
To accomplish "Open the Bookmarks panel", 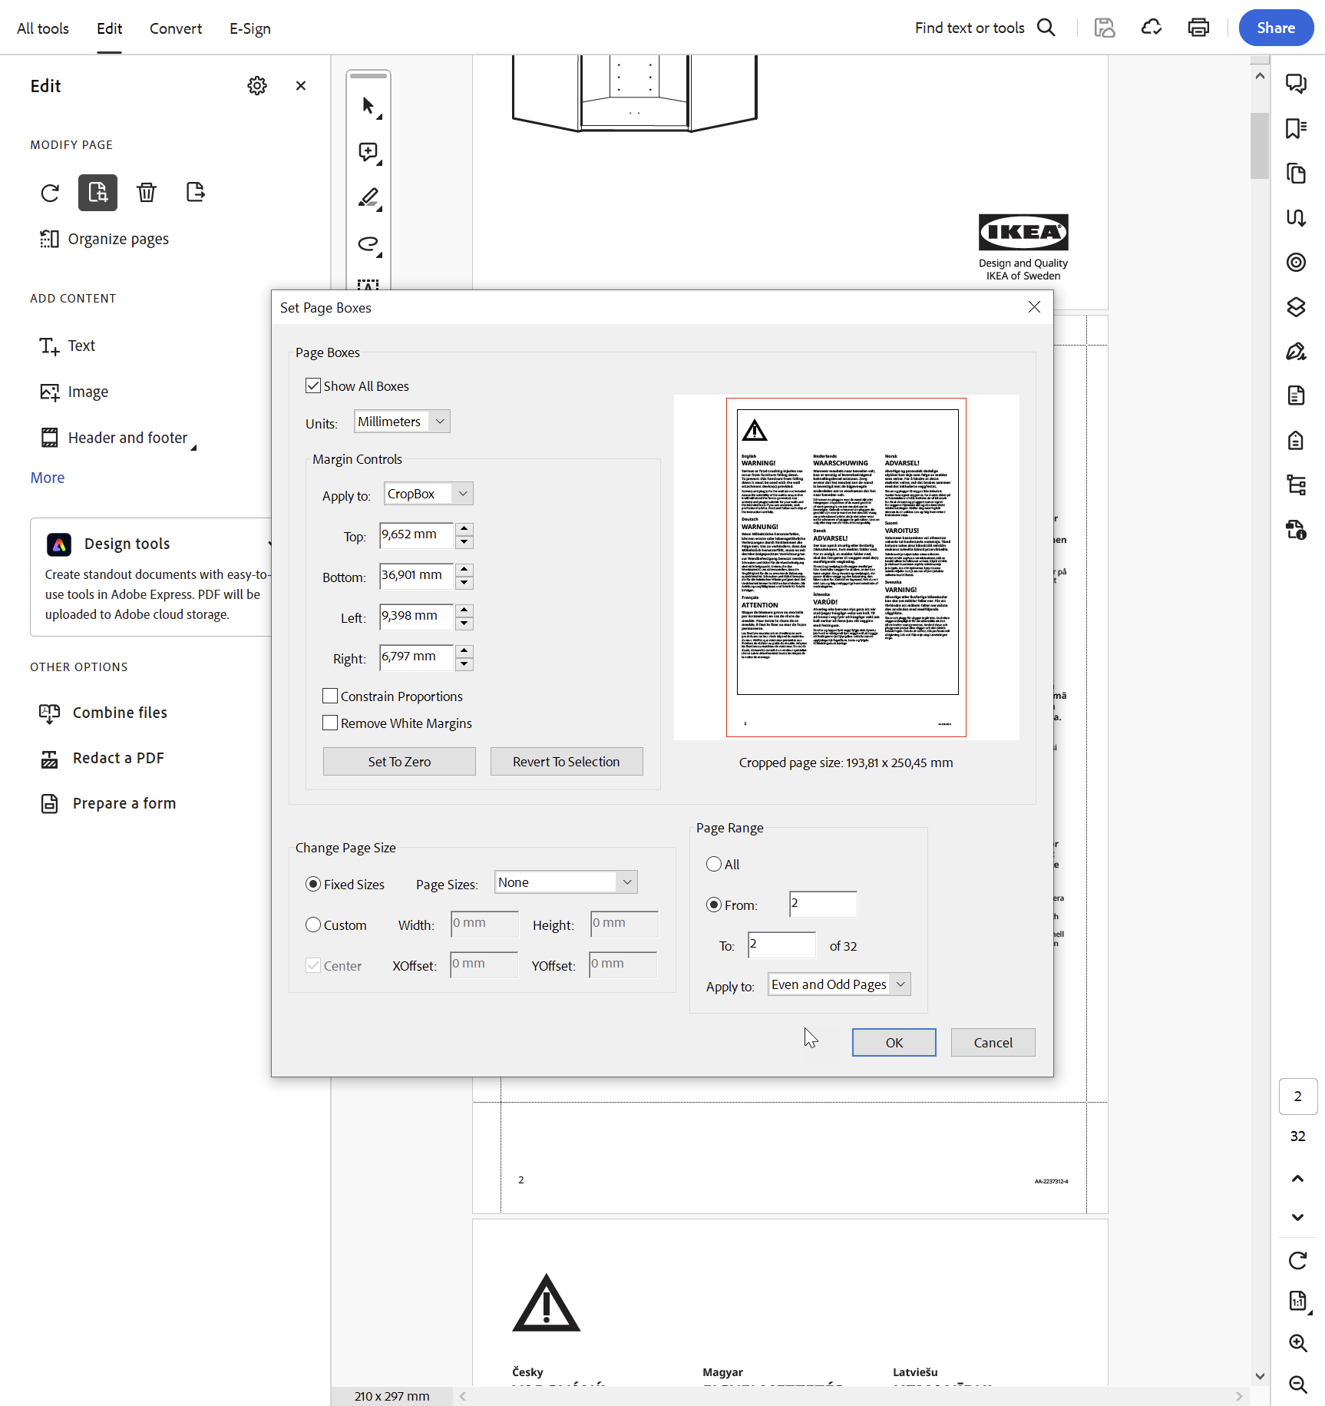I will point(1297,128).
